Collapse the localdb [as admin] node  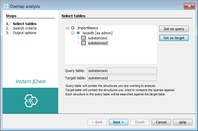click(73, 33)
